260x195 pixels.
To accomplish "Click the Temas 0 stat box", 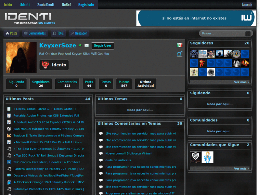I will coord(106,84).
